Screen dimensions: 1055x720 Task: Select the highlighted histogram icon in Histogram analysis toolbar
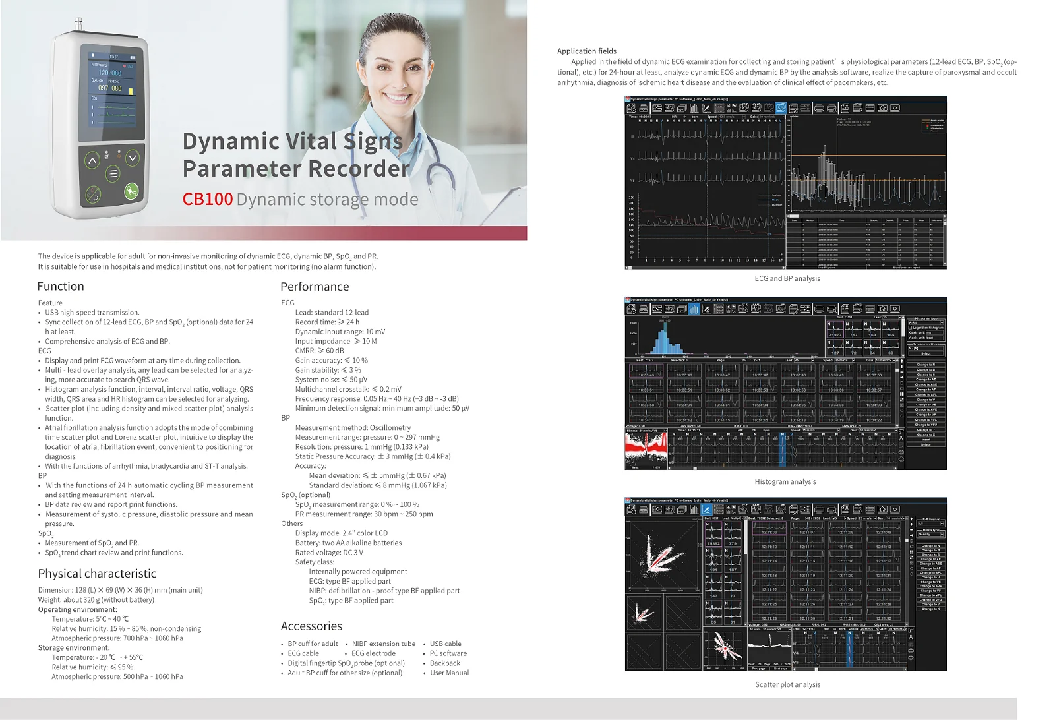click(694, 309)
